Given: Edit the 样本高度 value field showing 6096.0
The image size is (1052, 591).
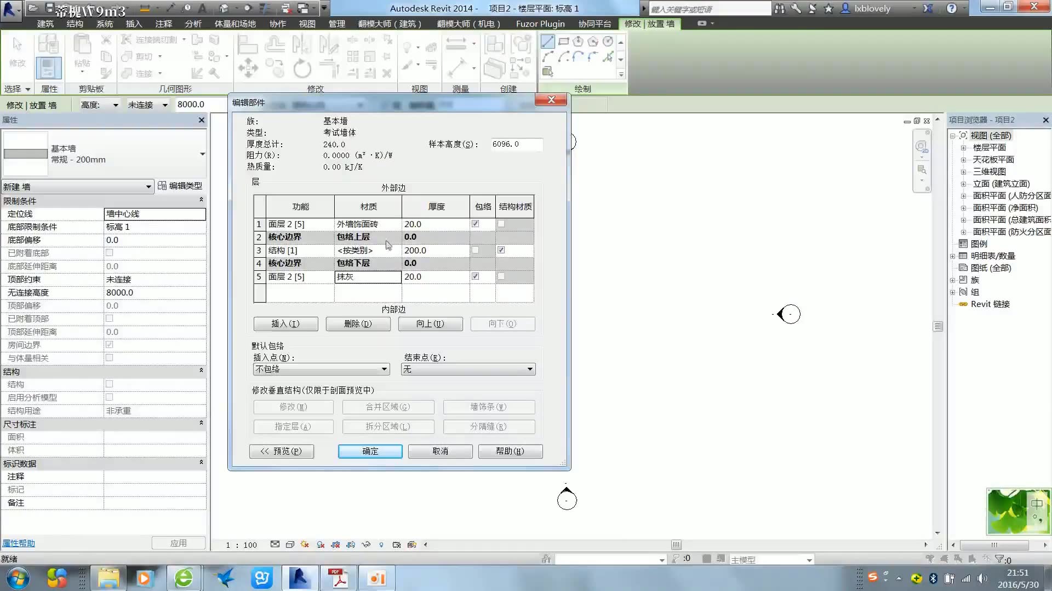Looking at the screenshot, I should tap(515, 144).
